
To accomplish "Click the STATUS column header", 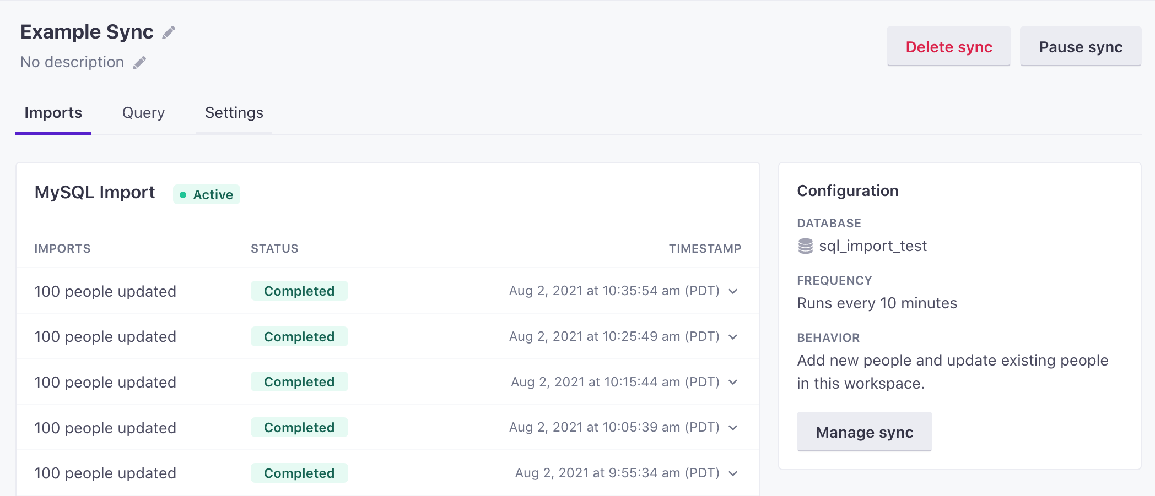I will [x=274, y=248].
